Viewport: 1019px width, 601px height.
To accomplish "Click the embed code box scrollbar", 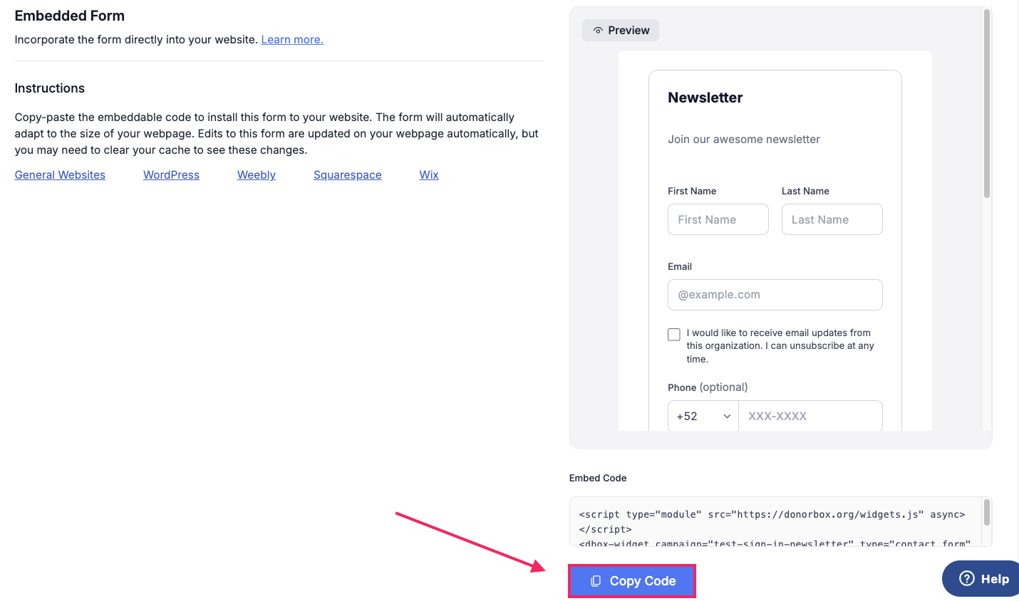I will coord(987,513).
